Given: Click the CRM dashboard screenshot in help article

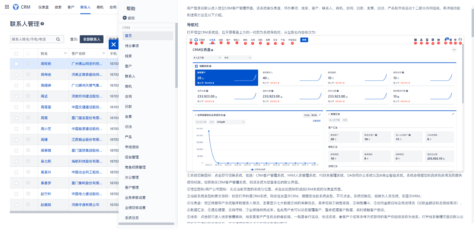Looking at the screenshot, I should pyautogui.click(x=325, y=103).
